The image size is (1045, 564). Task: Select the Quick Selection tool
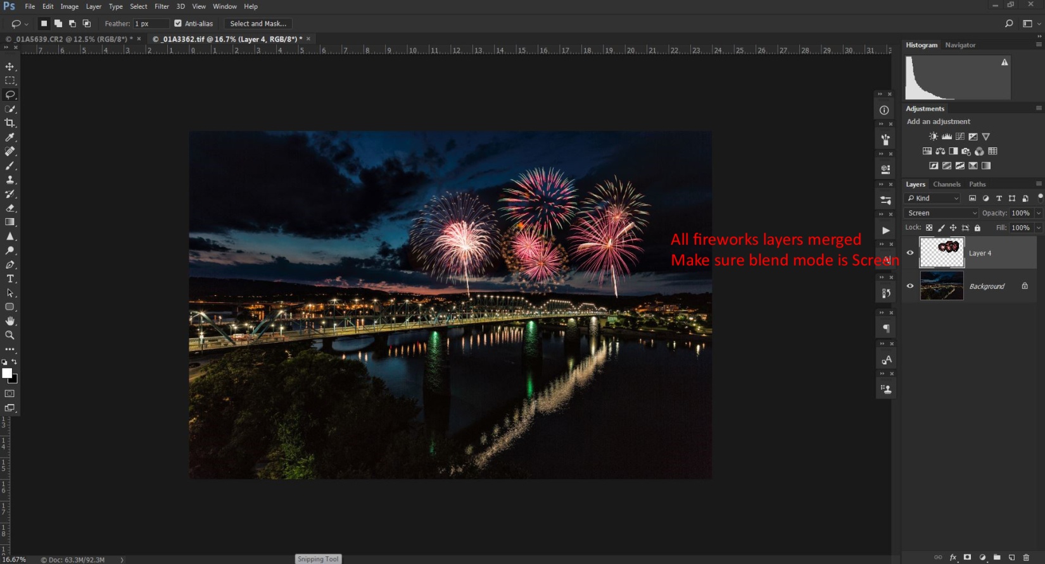[9, 109]
